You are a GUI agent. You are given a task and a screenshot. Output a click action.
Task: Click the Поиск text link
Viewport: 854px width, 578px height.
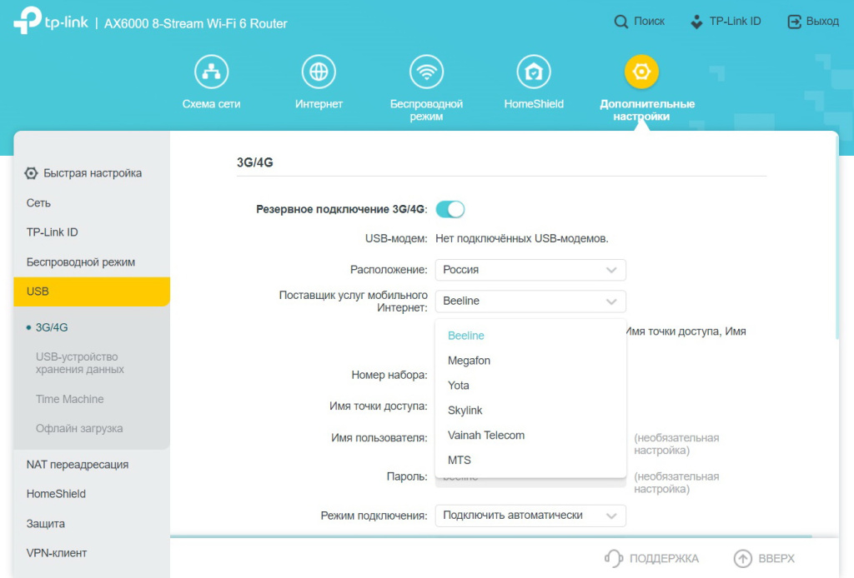coord(649,21)
